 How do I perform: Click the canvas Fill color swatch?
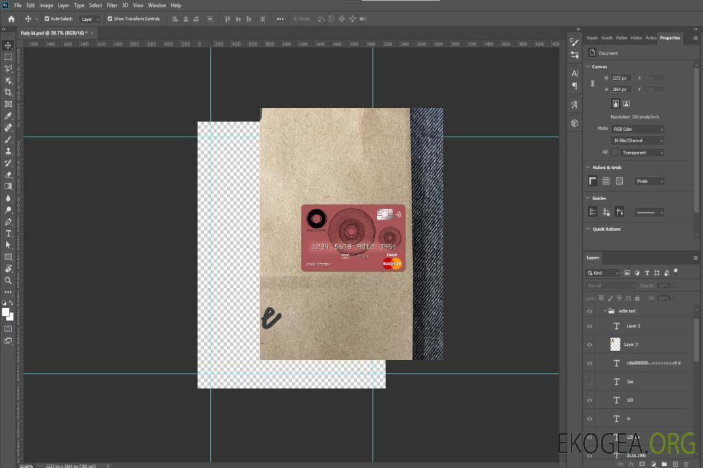coord(615,152)
